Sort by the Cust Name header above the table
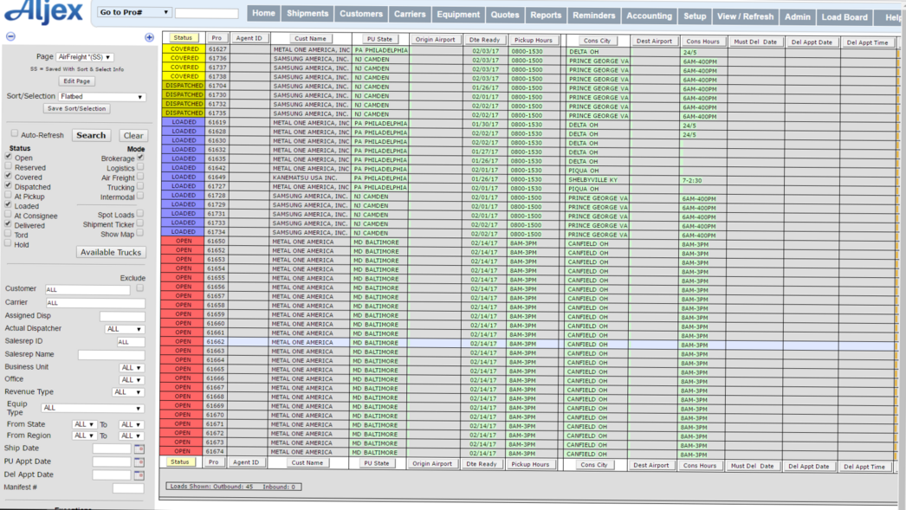 click(310, 39)
